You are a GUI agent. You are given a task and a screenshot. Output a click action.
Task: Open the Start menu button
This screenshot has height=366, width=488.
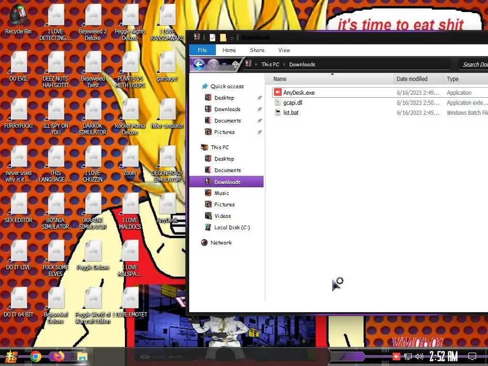[11, 356]
